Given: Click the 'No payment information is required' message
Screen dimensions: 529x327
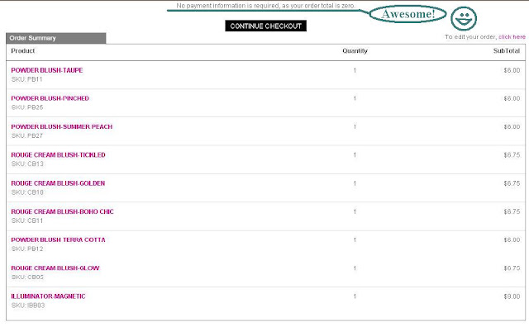Looking at the screenshot, I should click(x=266, y=6).
